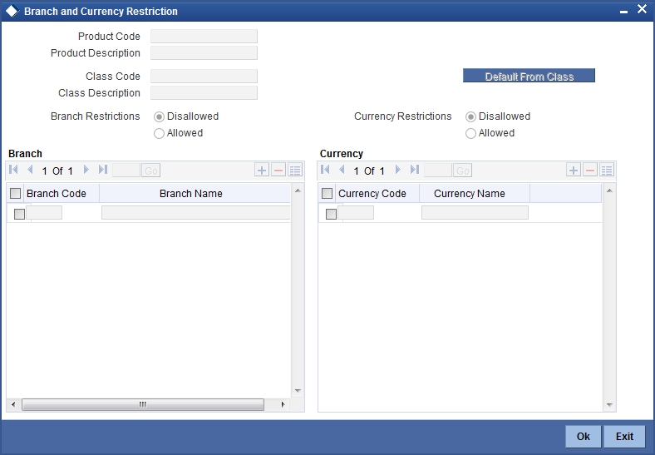Go to the previous page in Currency table
The image size is (655, 455).
click(342, 170)
